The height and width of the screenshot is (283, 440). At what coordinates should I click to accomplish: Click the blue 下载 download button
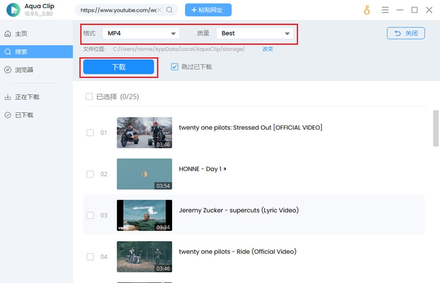(119, 66)
